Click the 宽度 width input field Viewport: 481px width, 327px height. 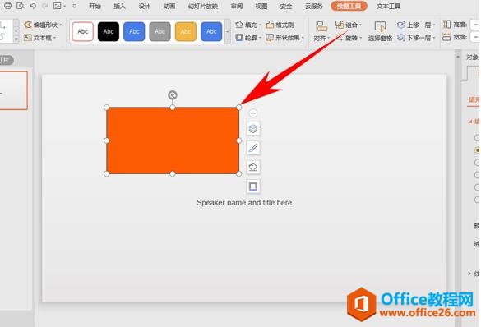point(475,37)
